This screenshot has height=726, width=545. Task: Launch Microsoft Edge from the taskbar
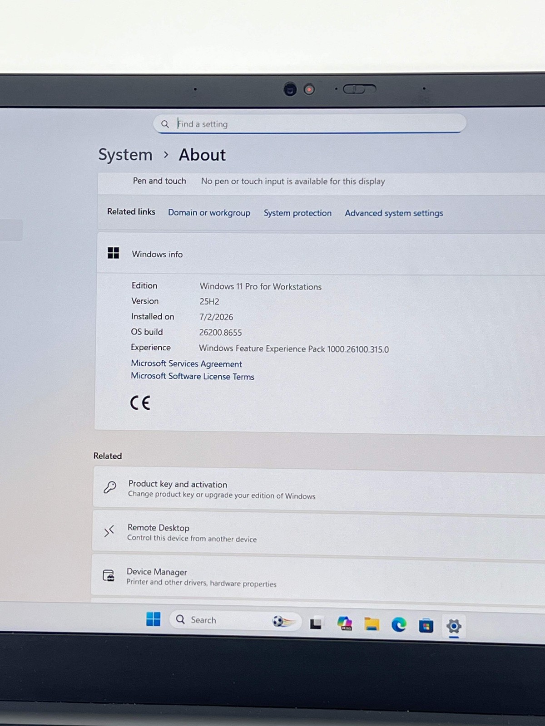click(x=399, y=625)
